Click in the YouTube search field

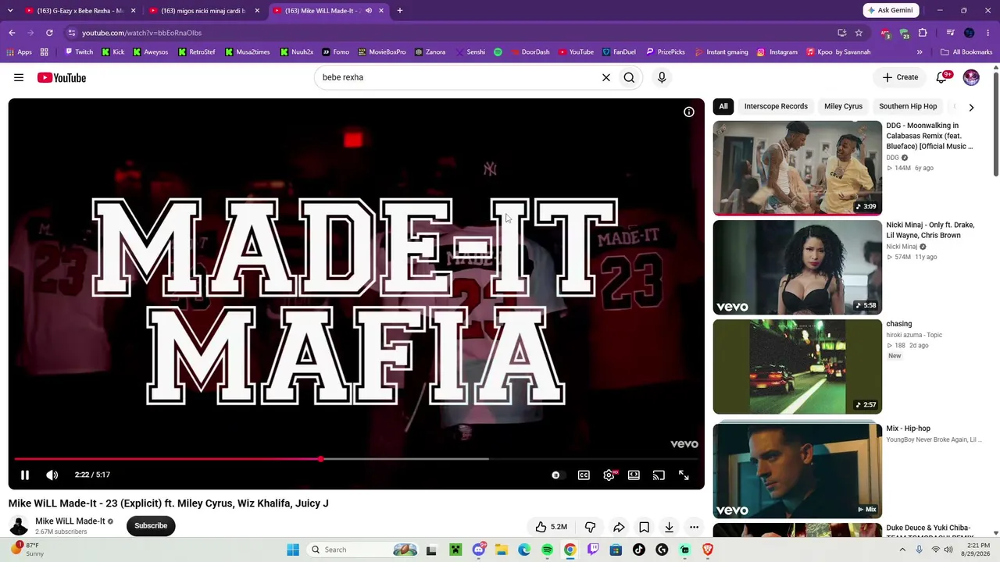click(x=457, y=77)
